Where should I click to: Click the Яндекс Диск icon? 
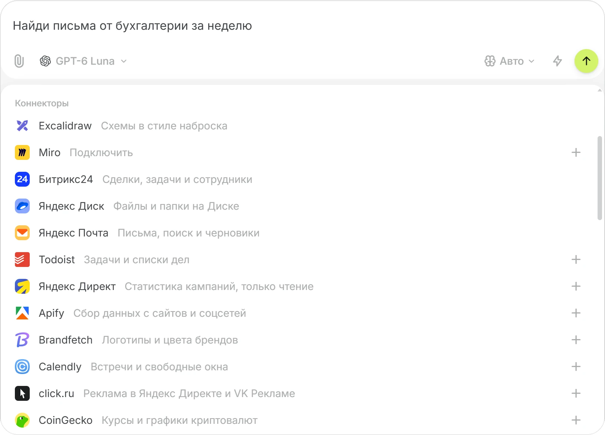(22, 206)
